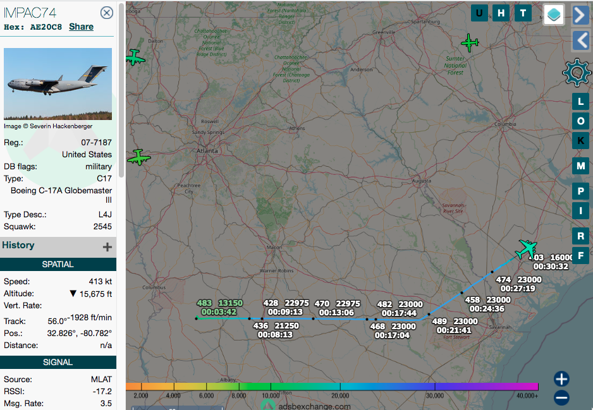Click the RSSI value -17.2

point(102,392)
